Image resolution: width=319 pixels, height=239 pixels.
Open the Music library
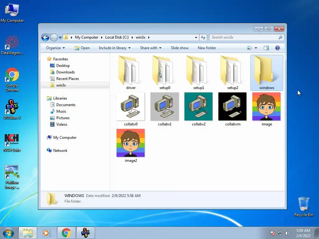tap(58, 111)
